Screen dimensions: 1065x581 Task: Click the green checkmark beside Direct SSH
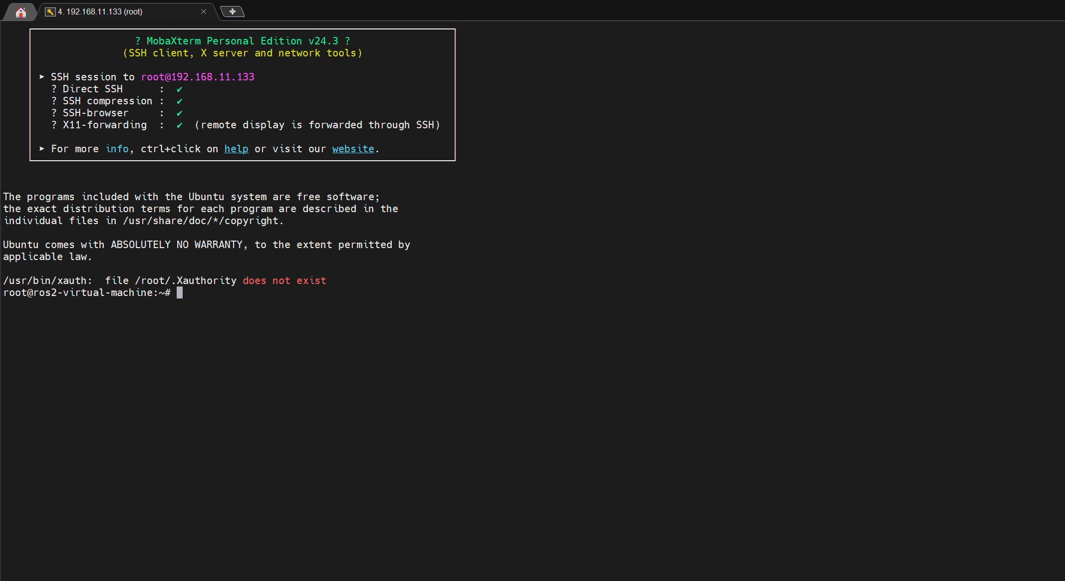(180, 89)
